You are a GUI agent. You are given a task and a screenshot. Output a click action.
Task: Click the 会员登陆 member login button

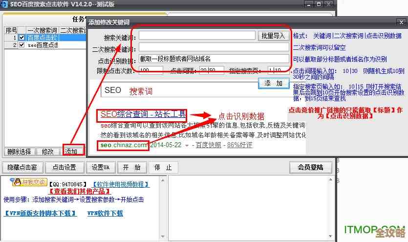pyautogui.click(x=311, y=167)
